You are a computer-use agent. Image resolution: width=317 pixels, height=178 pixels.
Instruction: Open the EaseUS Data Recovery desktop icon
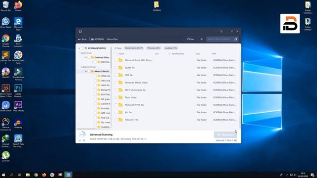(18, 141)
